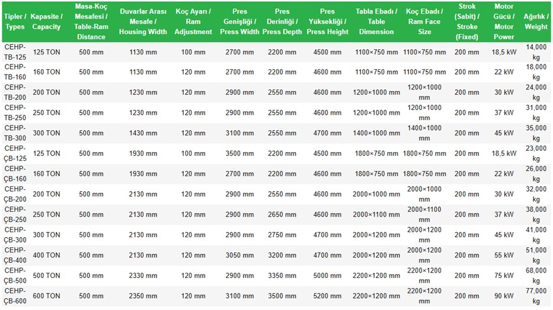Viewport: 553px width, 310px height.
Task: Click the Press Width column header
Action: (x=239, y=22)
